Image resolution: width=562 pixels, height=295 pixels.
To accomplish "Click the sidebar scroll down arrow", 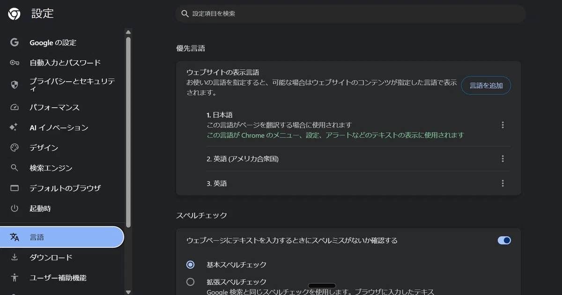I will (x=128, y=292).
